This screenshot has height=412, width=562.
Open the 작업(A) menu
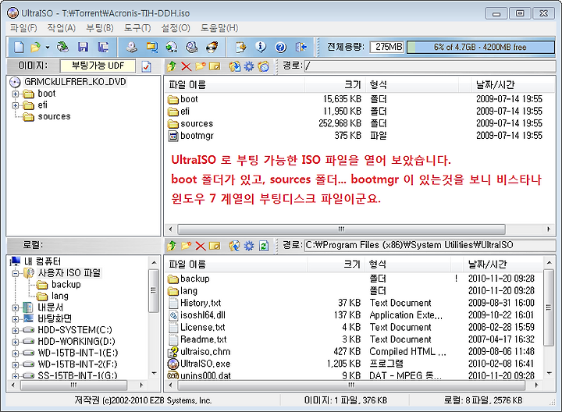point(62,28)
